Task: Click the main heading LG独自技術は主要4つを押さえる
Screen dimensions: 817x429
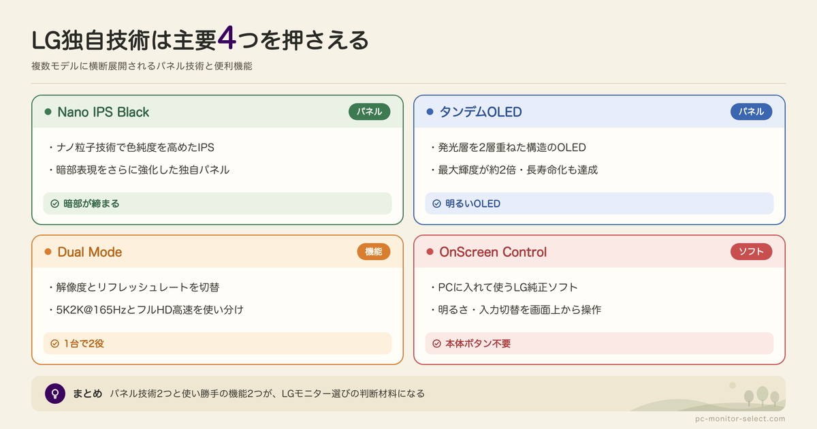Action: (200, 40)
